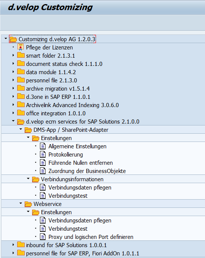Expand the inbound for SAP Solutions 1.0.0.1 node

(x=13, y=245)
